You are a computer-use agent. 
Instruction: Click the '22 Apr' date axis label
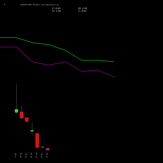point(31,155)
